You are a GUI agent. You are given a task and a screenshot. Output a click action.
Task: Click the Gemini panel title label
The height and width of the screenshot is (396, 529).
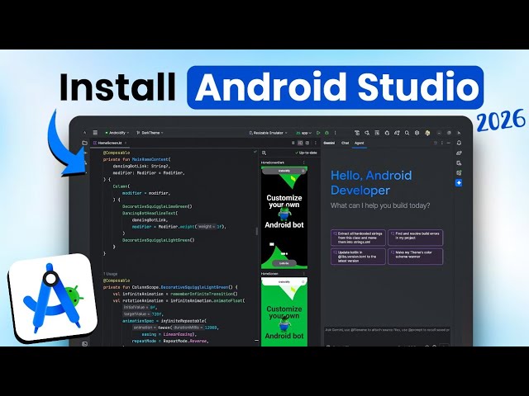329,143
